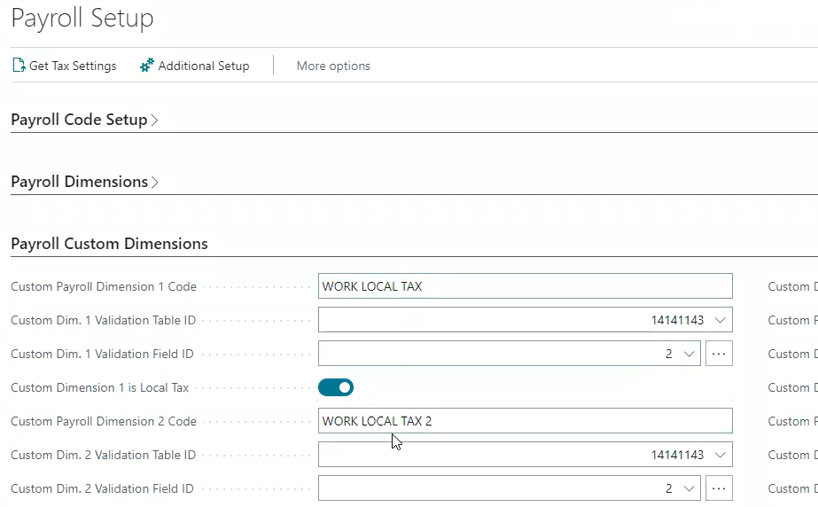Click the Payroll Setup page title
The height and width of the screenshot is (507, 818).
click(x=82, y=19)
